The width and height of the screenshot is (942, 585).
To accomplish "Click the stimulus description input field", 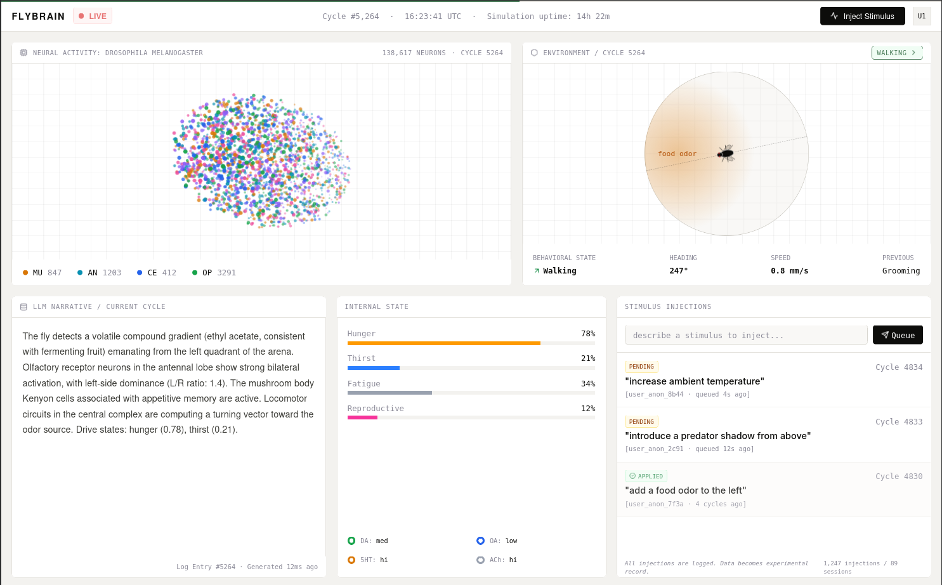I will [746, 335].
